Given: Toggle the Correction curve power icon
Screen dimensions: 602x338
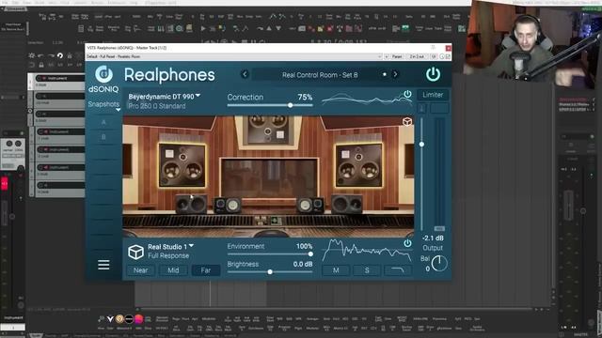Looking at the screenshot, I should (407, 94).
